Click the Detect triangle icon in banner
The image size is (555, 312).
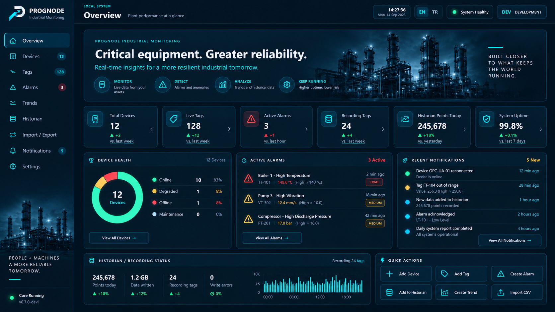(x=163, y=85)
